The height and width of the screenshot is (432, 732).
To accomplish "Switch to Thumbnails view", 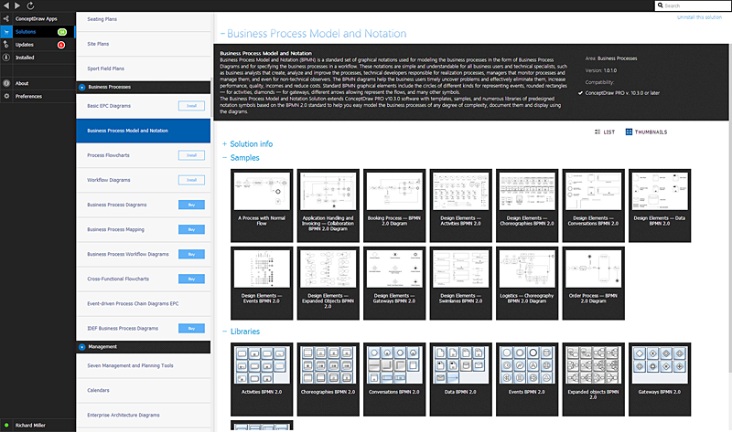I will (x=646, y=132).
